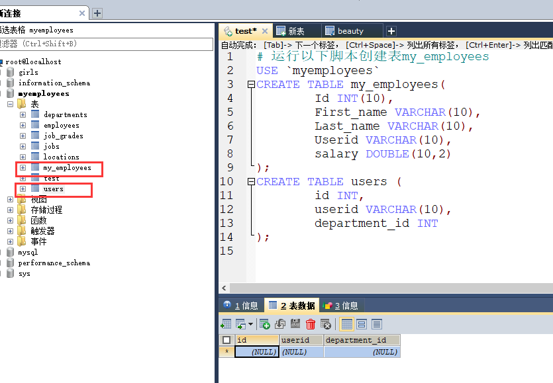Expand the my_employees table node
Image resolution: width=553 pixels, height=383 pixels.
point(23,168)
